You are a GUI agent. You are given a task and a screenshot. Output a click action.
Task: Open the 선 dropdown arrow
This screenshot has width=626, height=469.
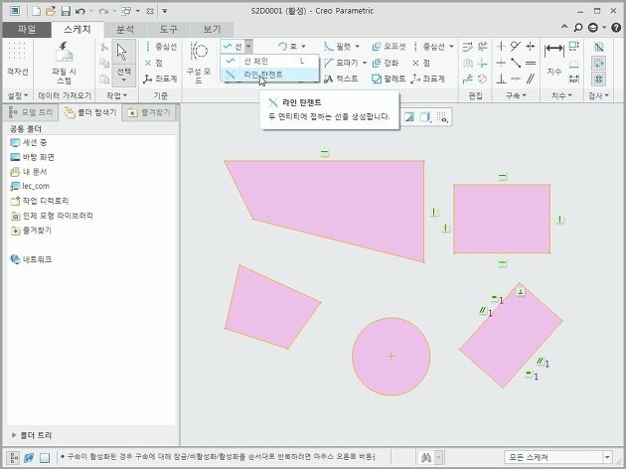248,47
